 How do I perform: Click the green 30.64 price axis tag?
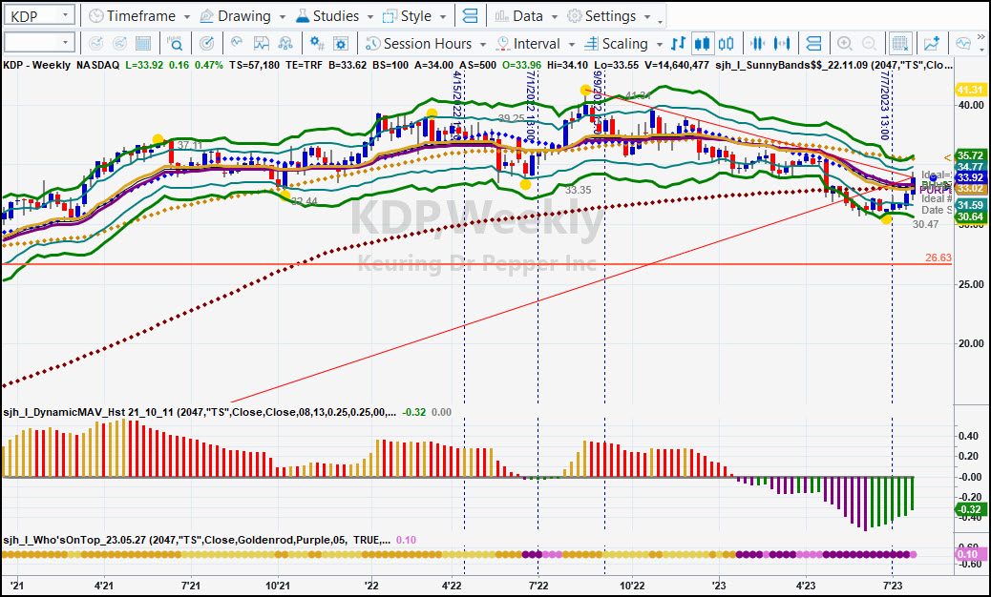click(970, 216)
